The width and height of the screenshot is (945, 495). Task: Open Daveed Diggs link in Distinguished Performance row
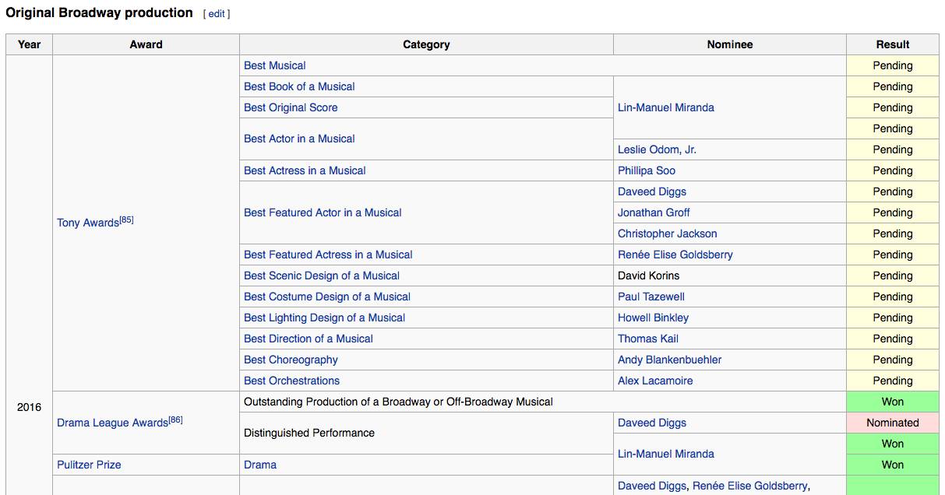[x=652, y=423]
